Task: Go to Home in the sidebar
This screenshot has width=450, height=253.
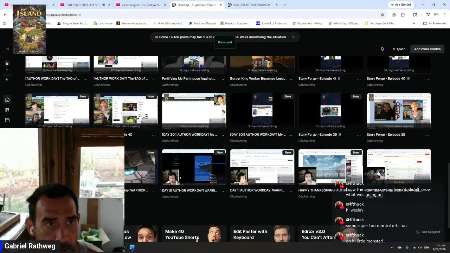Action: pyautogui.click(x=7, y=100)
